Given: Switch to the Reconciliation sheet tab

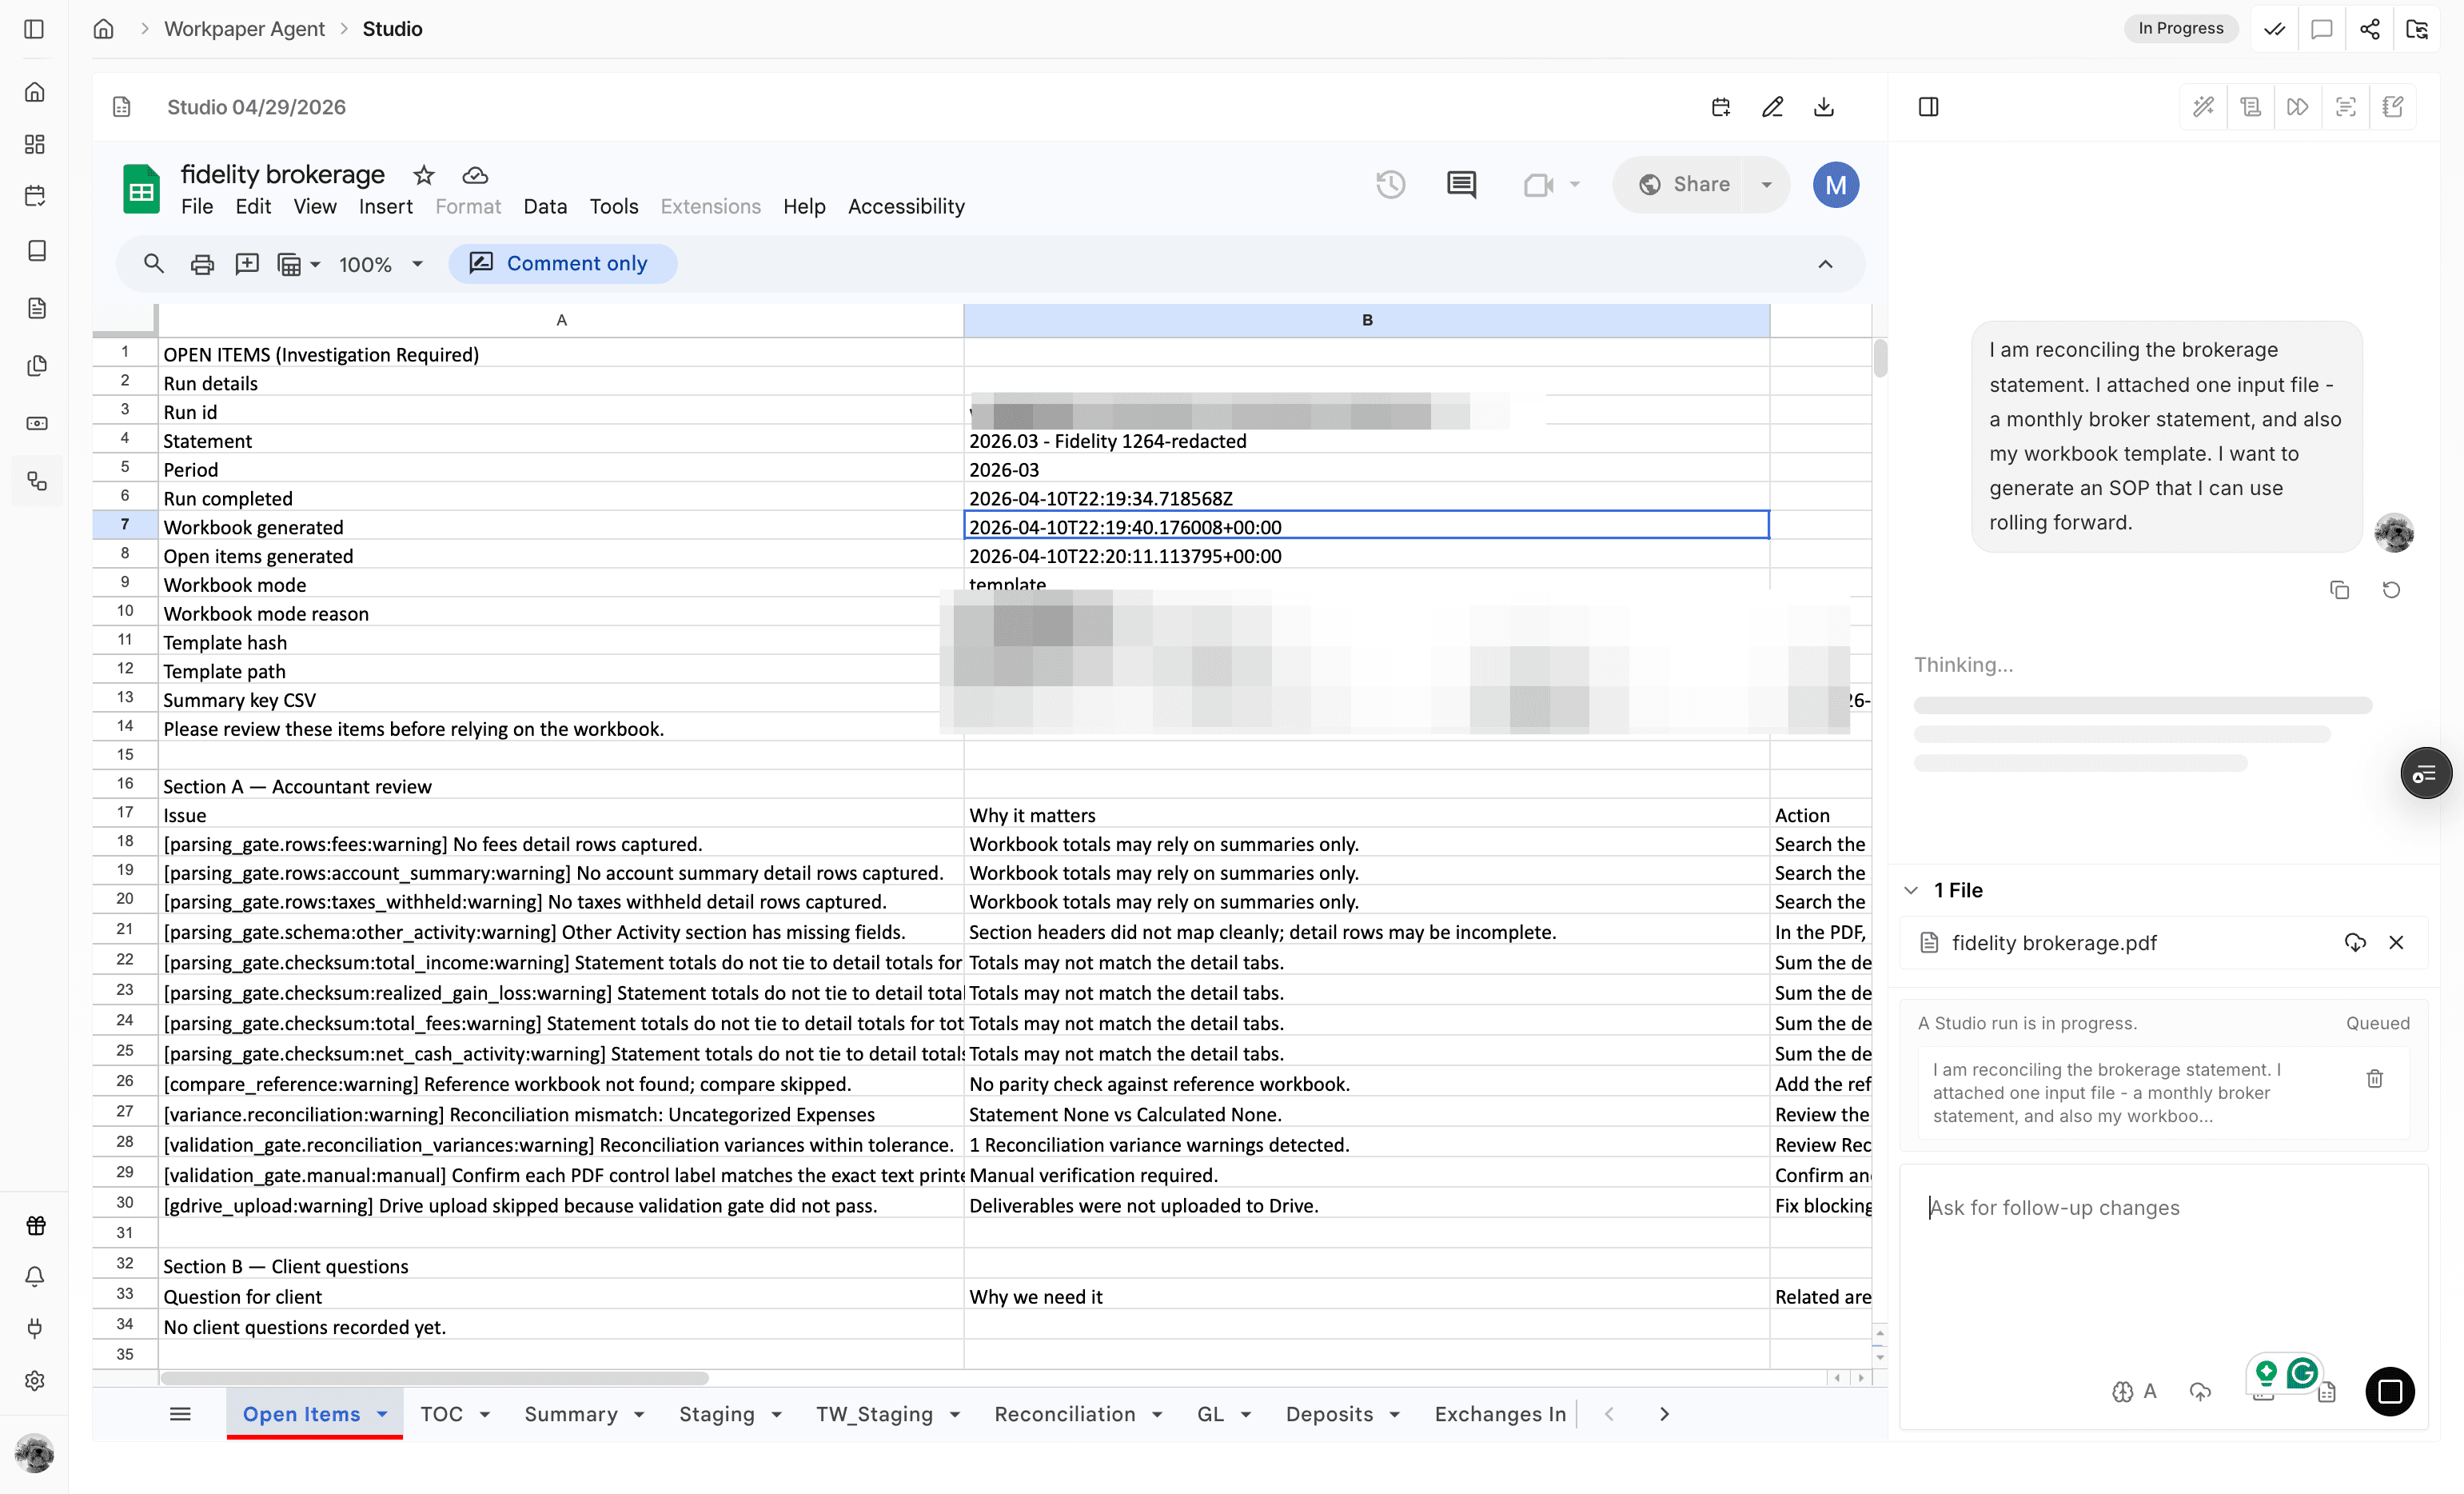Looking at the screenshot, I should (x=1064, y=1415).
